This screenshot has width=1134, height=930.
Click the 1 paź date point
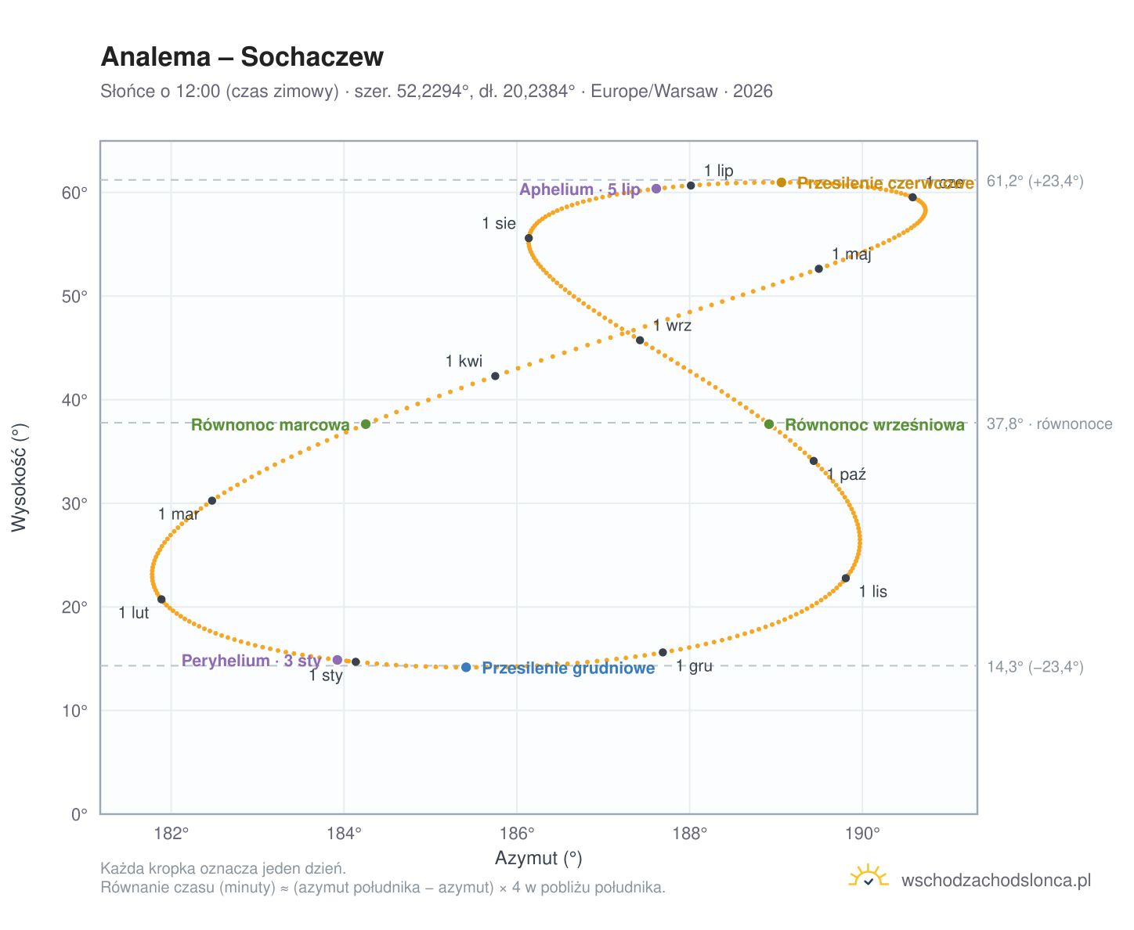(x=814, y=461)
